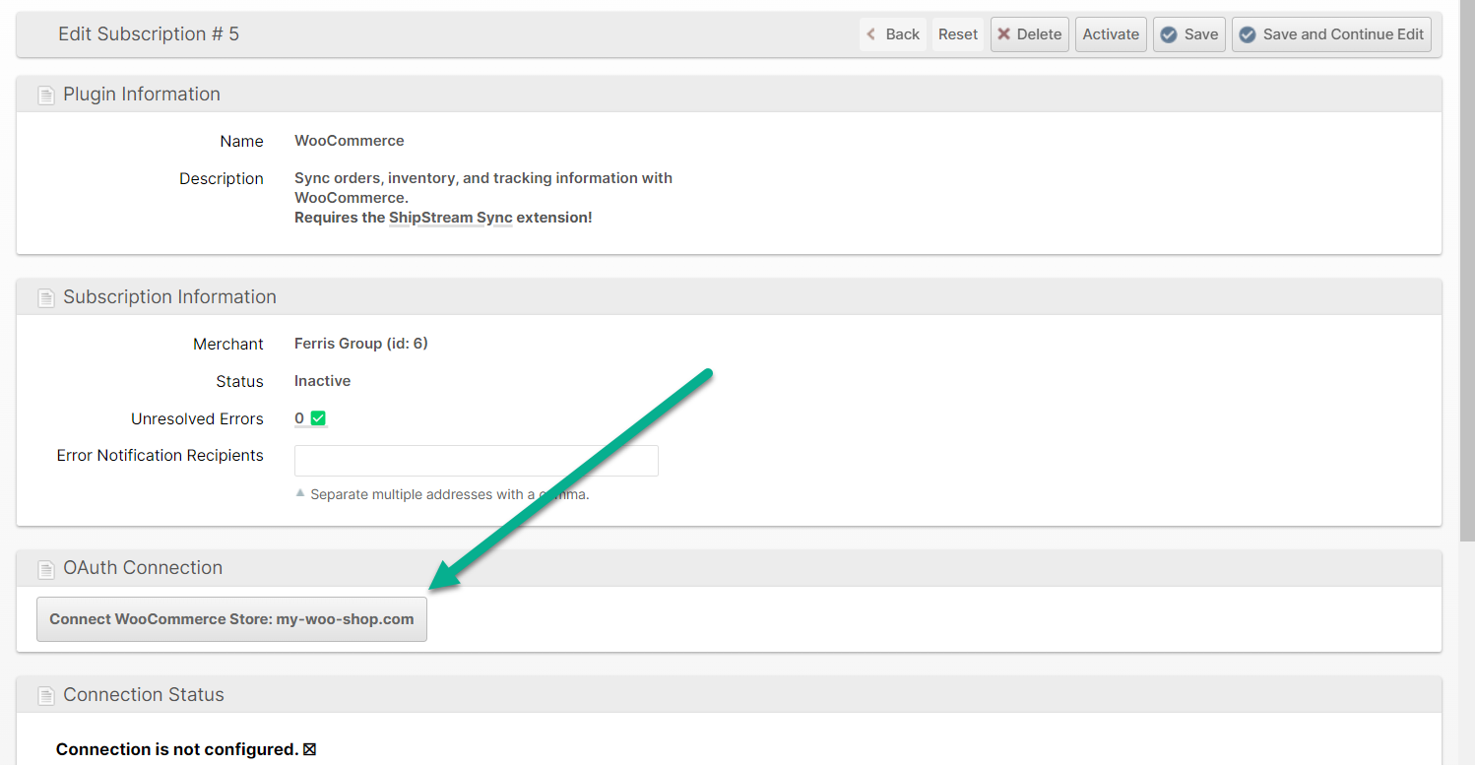
Task: Click the green Unresolved Errors checkmark
Action: (x=318, y=418)
